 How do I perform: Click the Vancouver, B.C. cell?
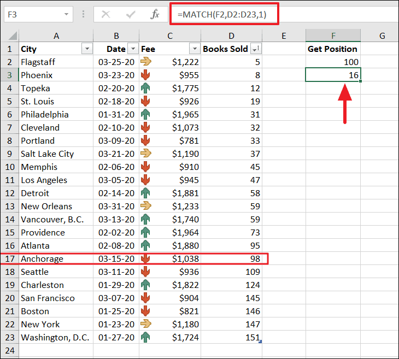56,219
